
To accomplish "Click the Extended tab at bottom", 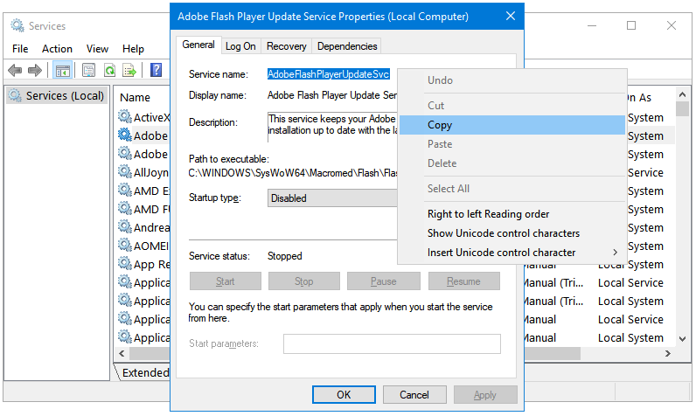I will point(144,372).
